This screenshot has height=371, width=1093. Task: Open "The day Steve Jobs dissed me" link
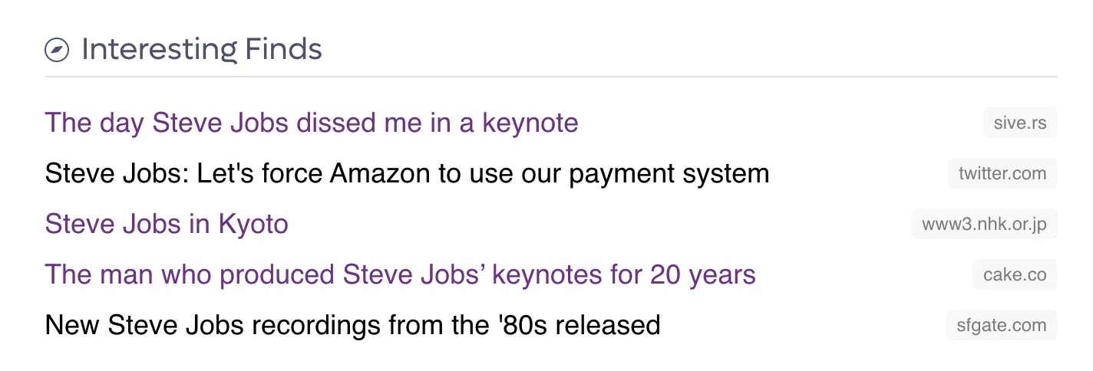pyautogui.click(x=312, y=123)
